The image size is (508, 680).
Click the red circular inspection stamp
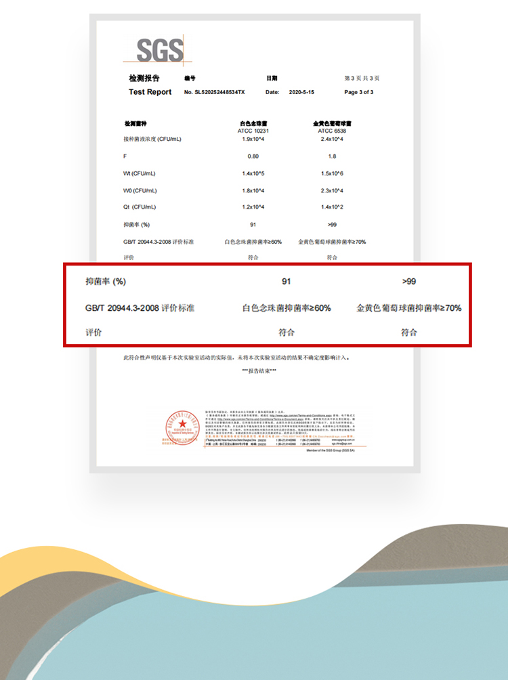pos(181,429)
